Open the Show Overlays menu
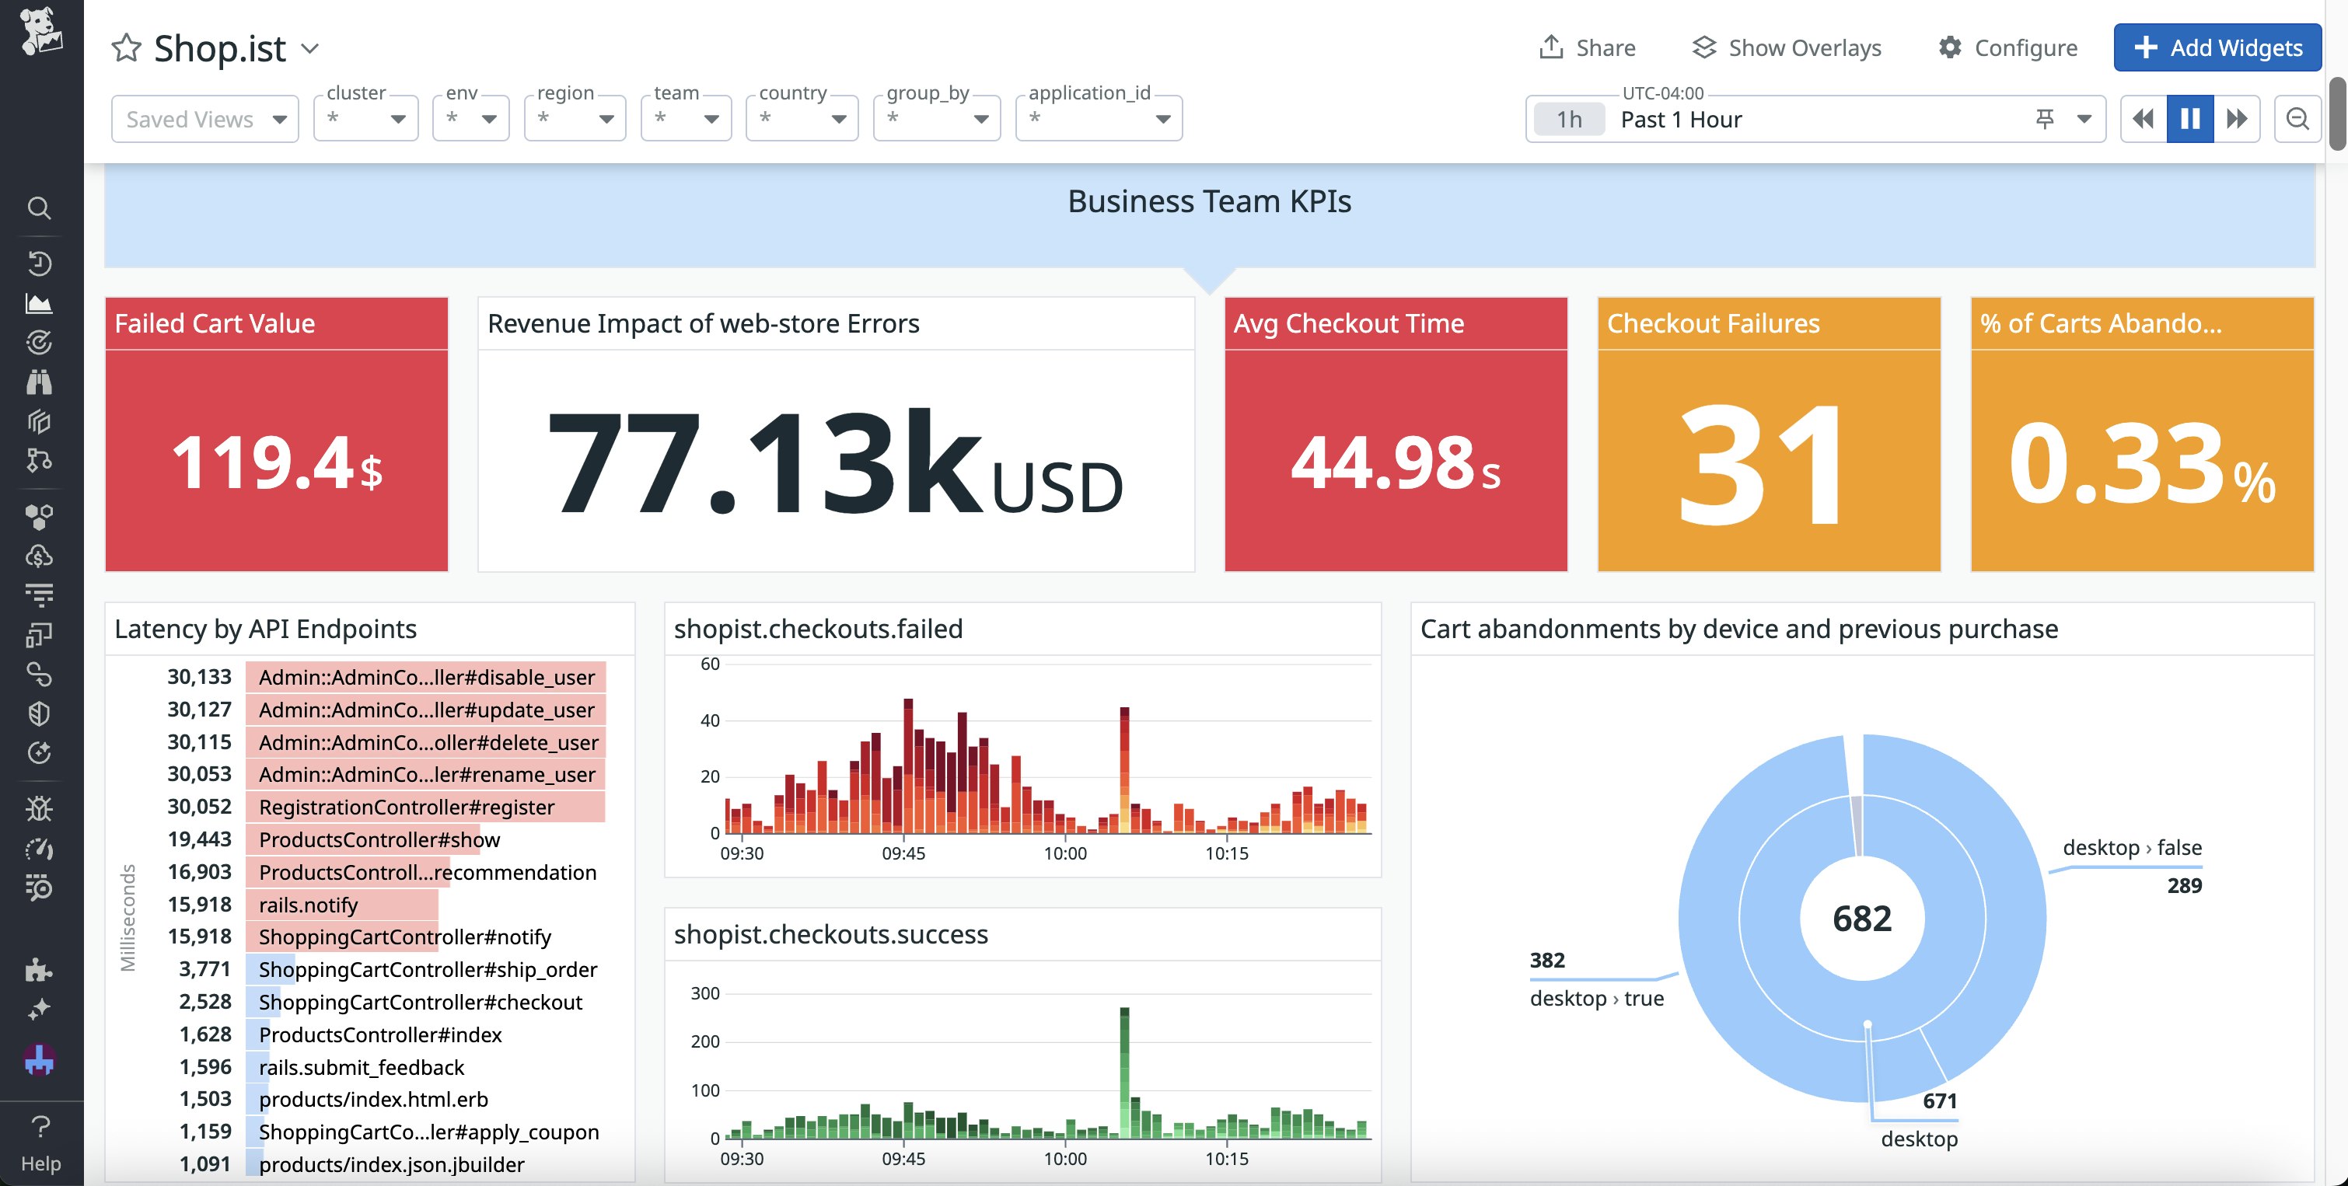Screen dimensions: 2348x1186 (1786, 47)
